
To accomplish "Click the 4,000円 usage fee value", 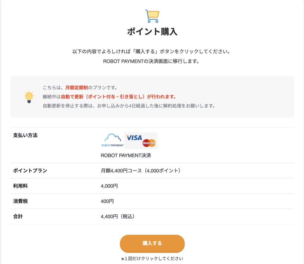I will (109, 186).
